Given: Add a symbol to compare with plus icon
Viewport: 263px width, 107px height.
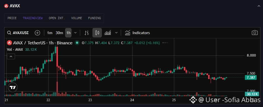Looking at the screenshot, I should point(37,33).
